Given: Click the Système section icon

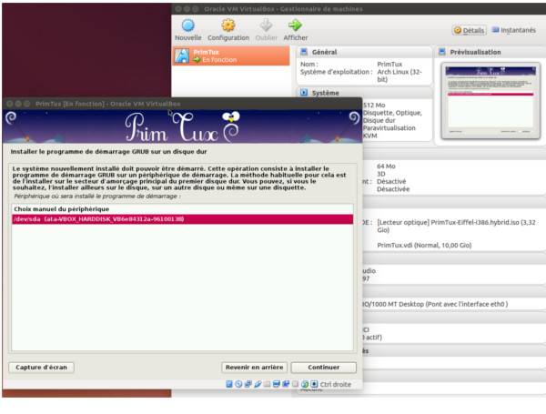Looking at the screenshot, I should [x=304, y=93].
